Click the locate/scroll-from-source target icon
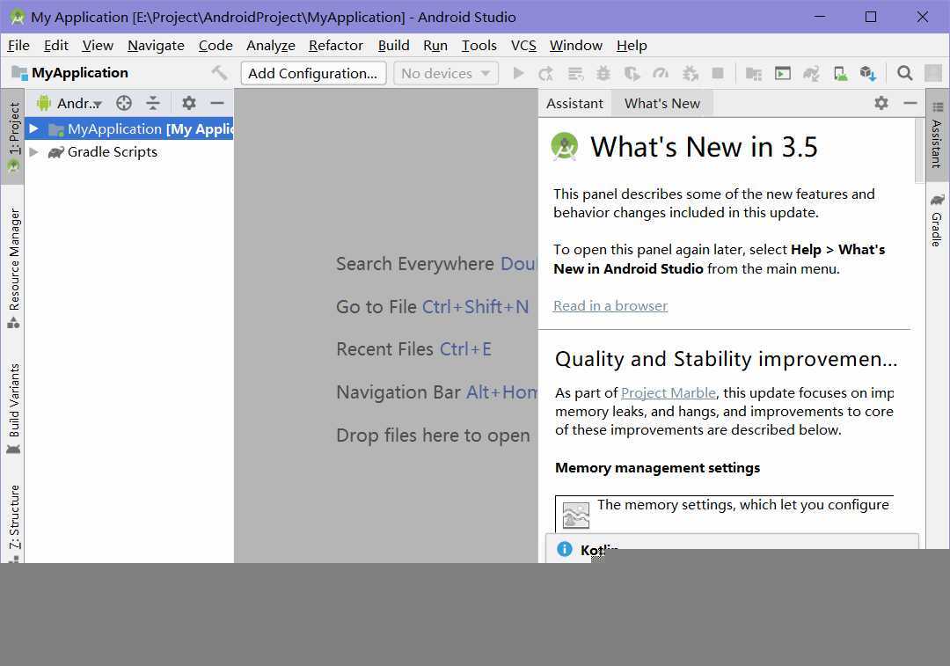 pyautogui.click(x=124, y=103)
